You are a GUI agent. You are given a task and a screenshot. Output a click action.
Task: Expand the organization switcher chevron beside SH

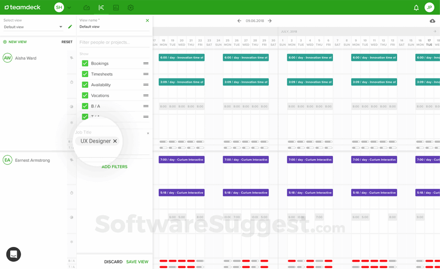pos(69,8)
